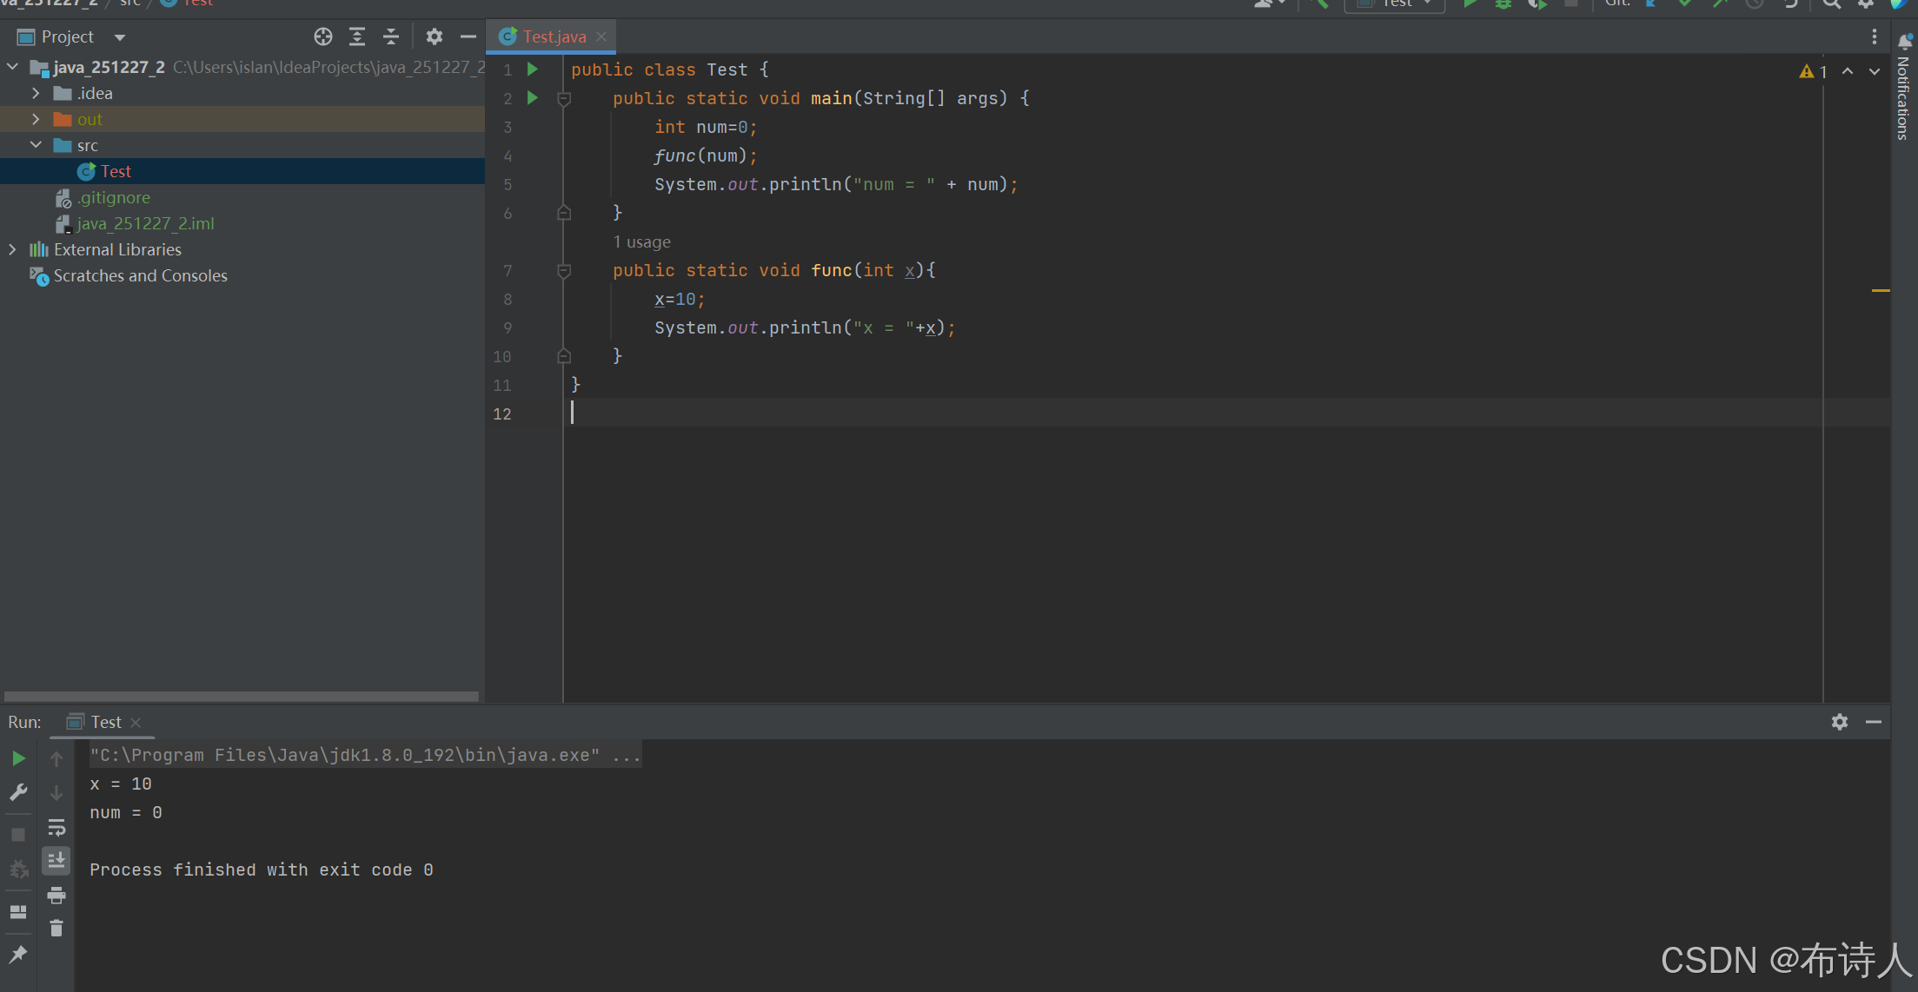This screenshot has height=992, width=1918.
Task: Open Project view dropdown arrow
Action: (x=120, y=37)
